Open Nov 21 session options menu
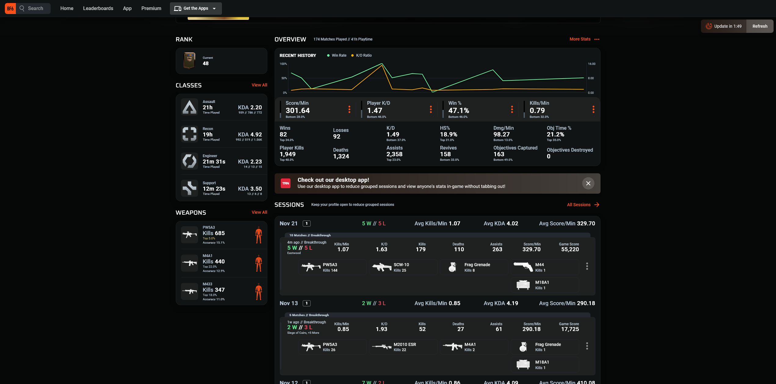This screenshot has width=776, height=384. [x=587, y=266]
